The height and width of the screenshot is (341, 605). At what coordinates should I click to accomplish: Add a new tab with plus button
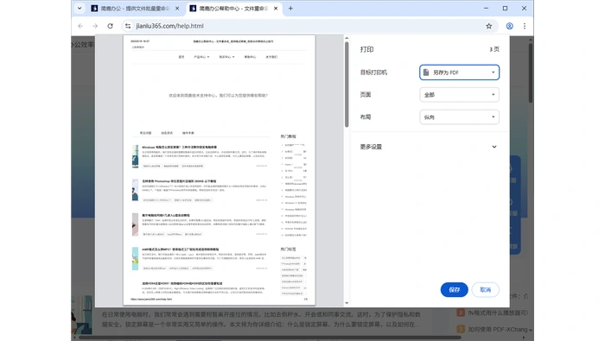(x=290, y=8)
